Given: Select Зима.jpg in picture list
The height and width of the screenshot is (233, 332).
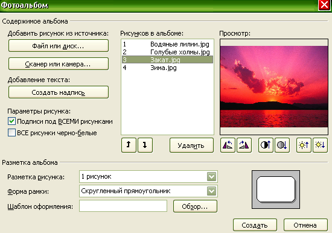Looking at the screenshot, I should [x=167, y=68].
